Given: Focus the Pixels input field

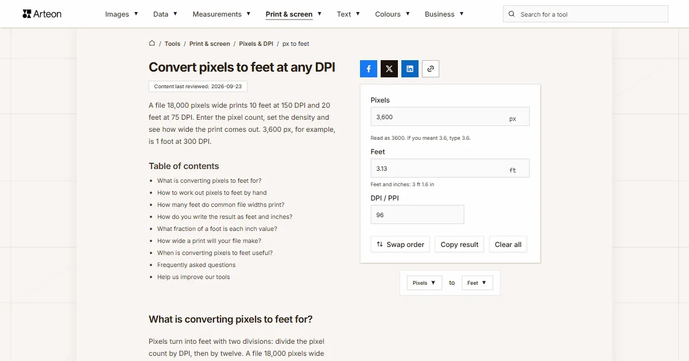Looking at the screenshot, I should tap(450, 117).
